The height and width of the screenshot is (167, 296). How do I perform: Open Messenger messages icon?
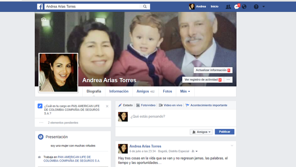(x=236, y=7)
